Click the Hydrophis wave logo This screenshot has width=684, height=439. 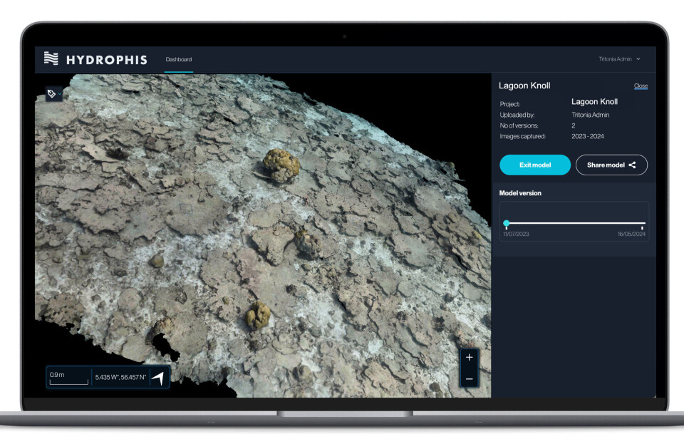51,59
